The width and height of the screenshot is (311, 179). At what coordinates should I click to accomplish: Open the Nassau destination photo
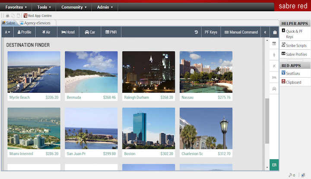pos(206,72)
